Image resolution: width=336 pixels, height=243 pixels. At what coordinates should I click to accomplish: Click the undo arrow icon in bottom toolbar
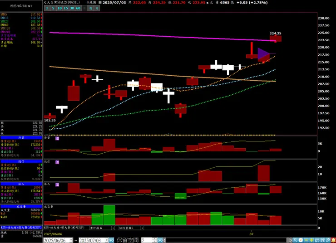(317, 240)
